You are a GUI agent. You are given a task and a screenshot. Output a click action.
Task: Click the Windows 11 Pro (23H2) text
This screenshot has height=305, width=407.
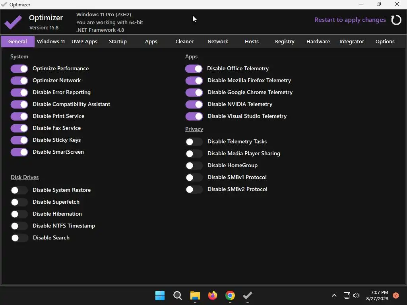click(x=104, y=15)
